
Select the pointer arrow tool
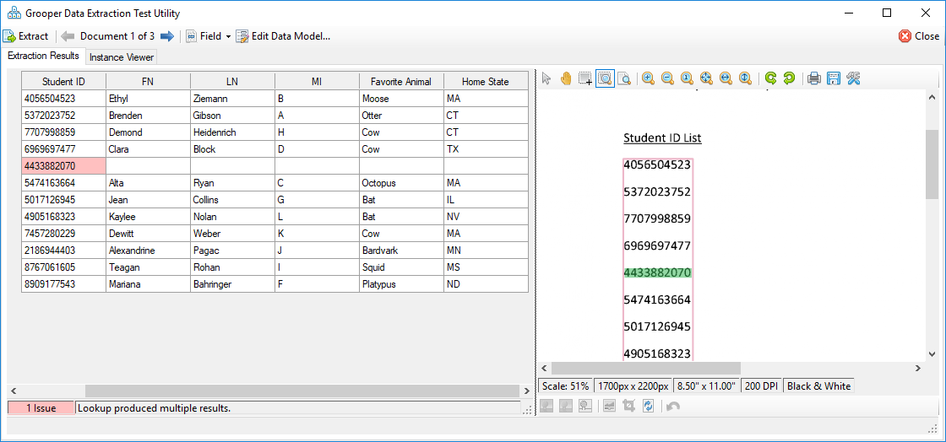pyautogui.click(x=546, y=78)
